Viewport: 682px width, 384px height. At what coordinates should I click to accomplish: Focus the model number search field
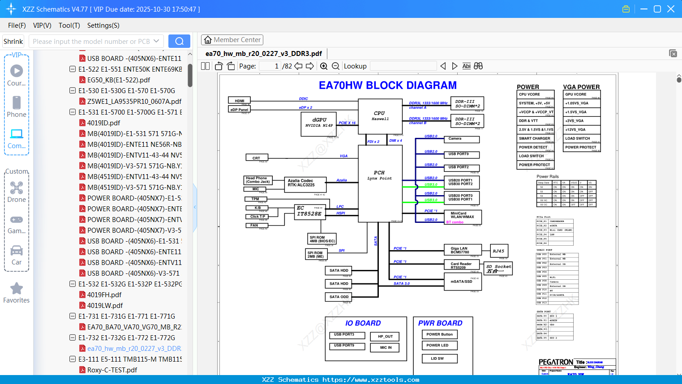coord(92,41)
